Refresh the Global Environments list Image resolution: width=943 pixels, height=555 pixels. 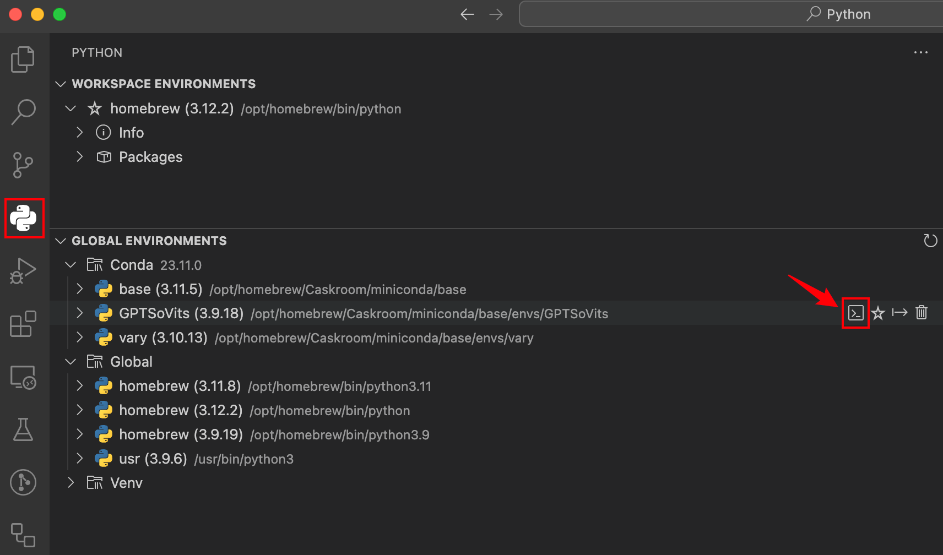930,240
